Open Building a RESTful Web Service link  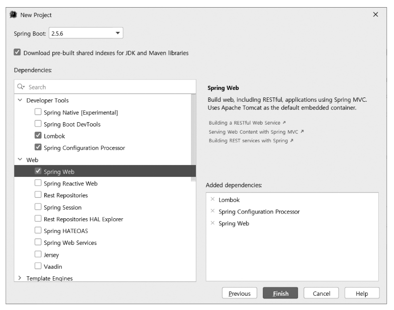tap(244, 123)
